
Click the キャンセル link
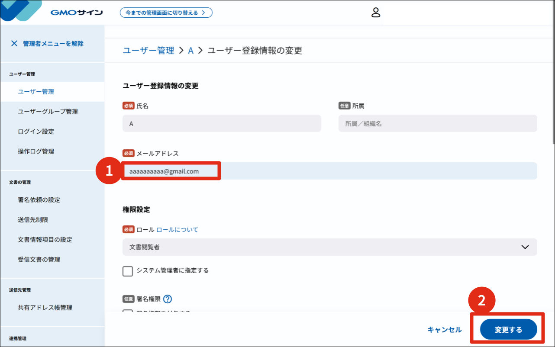(444, 330)
